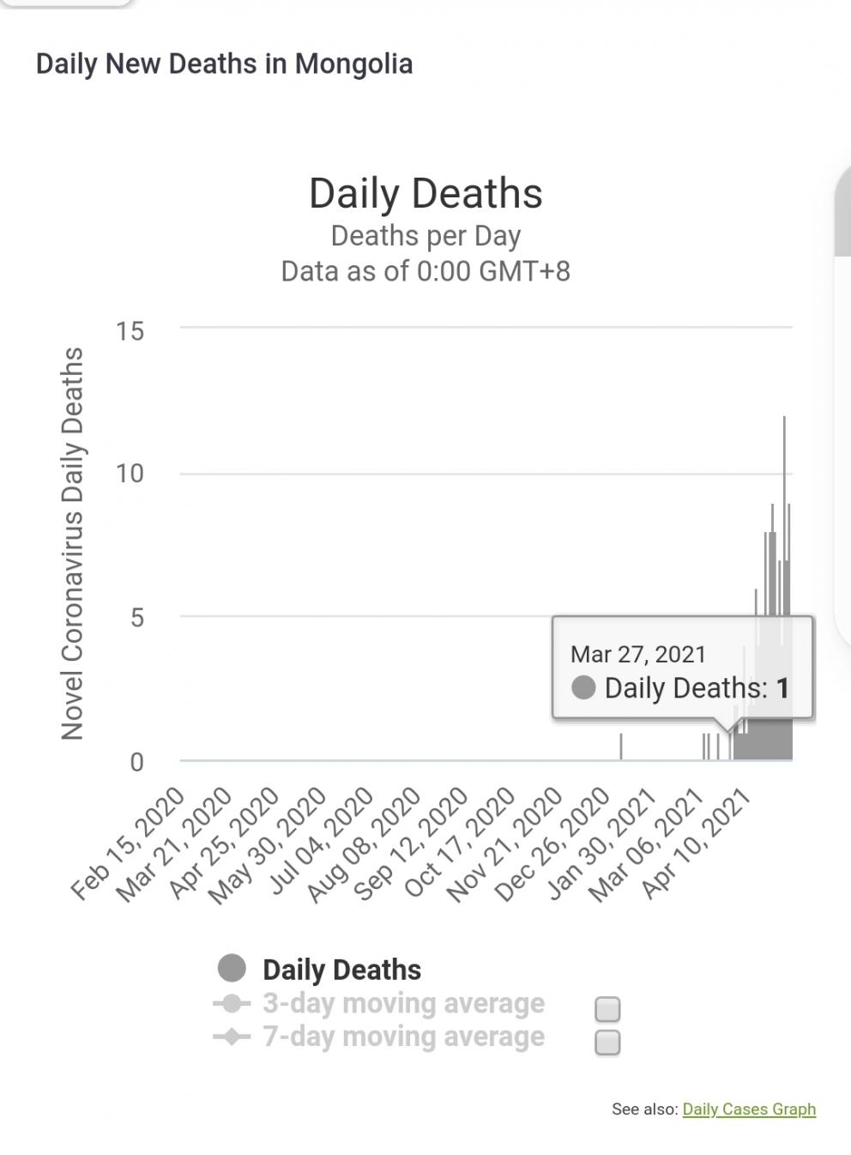
Task: Open the Daily Cases Graph link
Action: (x=749, y=1110)
